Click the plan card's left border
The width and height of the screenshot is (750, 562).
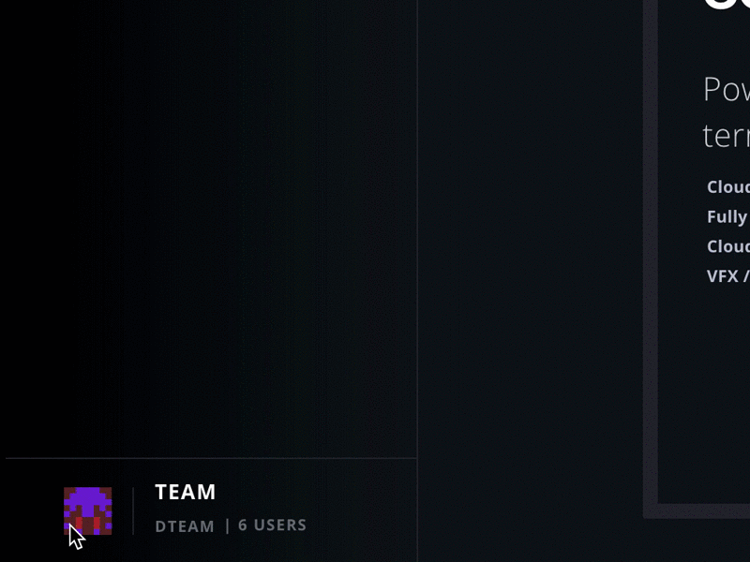(x=651, y=259)
